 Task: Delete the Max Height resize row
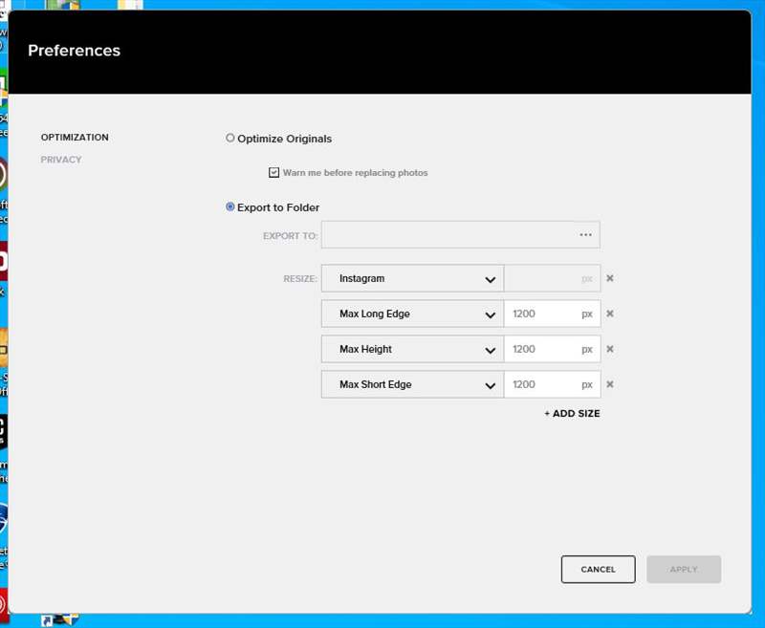(x=610, y=349)
